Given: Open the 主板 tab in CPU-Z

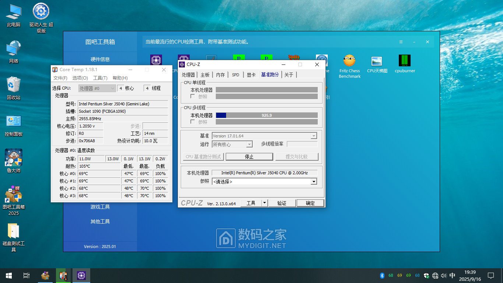Looking at the screenshot, I should click(205, 75).
